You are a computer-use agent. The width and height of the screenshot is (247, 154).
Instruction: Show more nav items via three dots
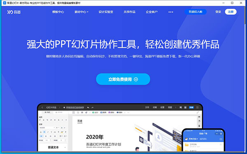pos(171,12)
